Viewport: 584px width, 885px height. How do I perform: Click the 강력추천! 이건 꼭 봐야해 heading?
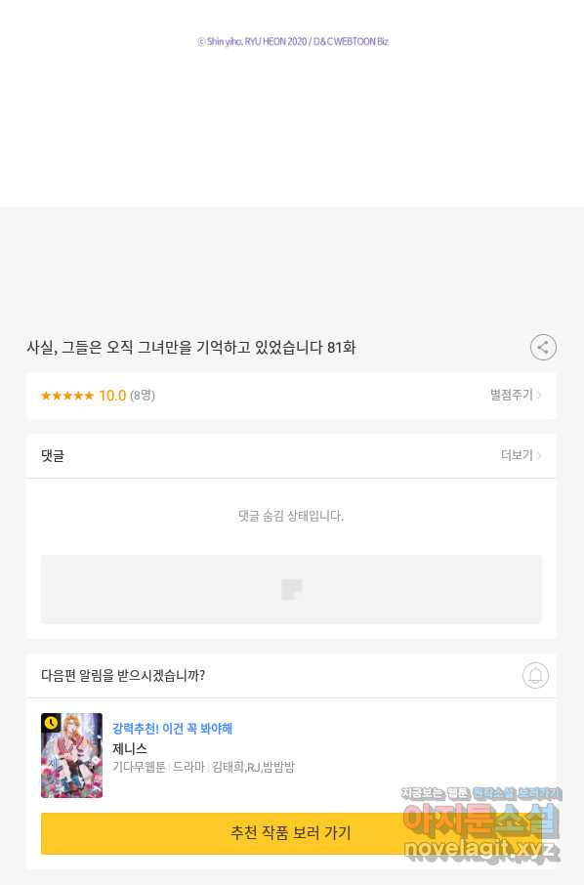click(x=172, y=729)
